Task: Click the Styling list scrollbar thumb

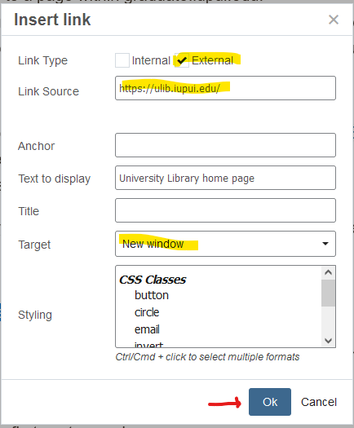Action: click(x=329, y=293)
